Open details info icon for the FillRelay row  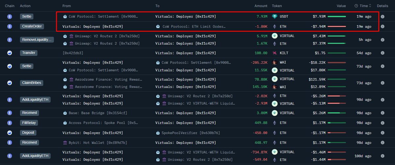pyautogui.click(x=382, y=123)
